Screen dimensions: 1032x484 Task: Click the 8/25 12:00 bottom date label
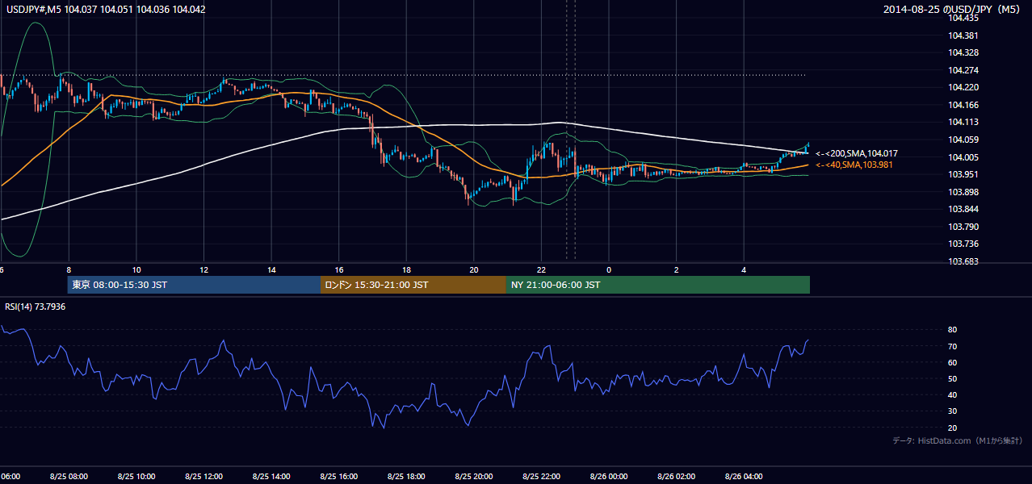(x=204, y=477)
